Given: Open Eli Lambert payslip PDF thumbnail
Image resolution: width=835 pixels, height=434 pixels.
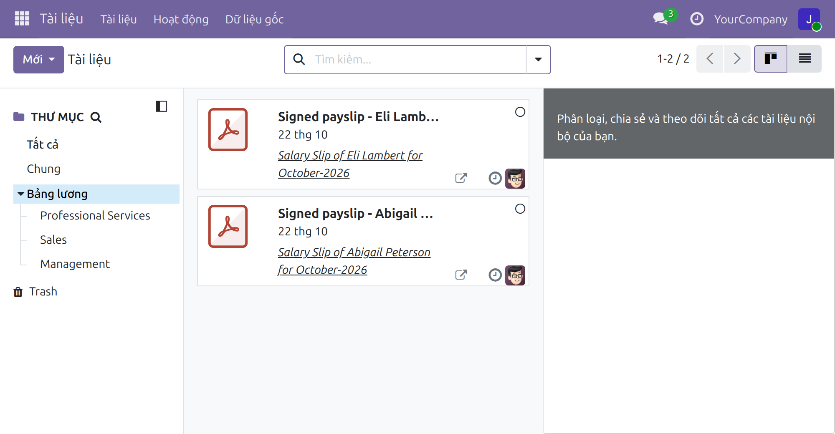Looking at the screenshot, I should tap(228, 130).
